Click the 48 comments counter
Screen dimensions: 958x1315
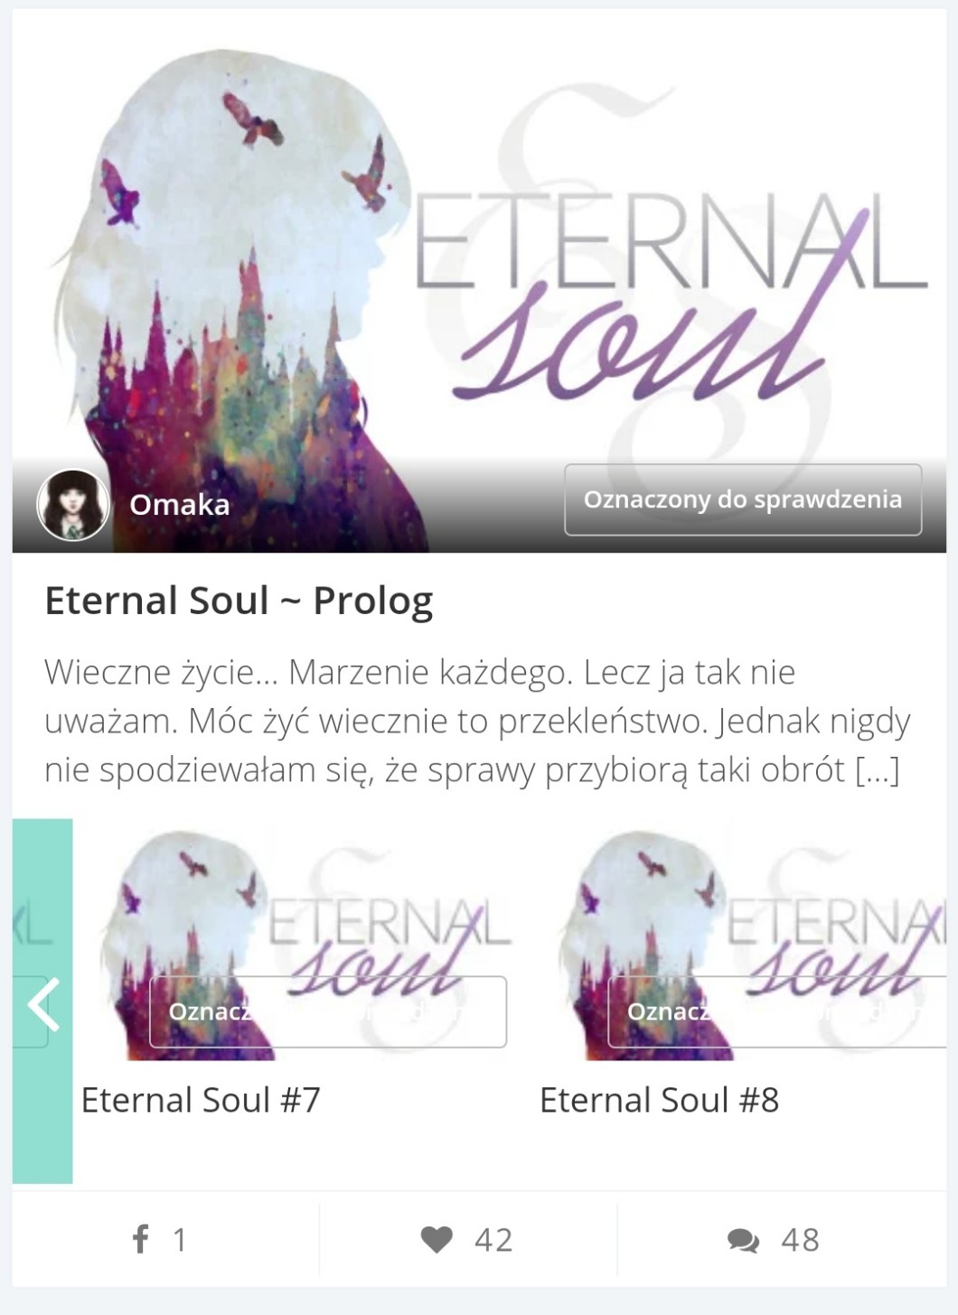801,1240
